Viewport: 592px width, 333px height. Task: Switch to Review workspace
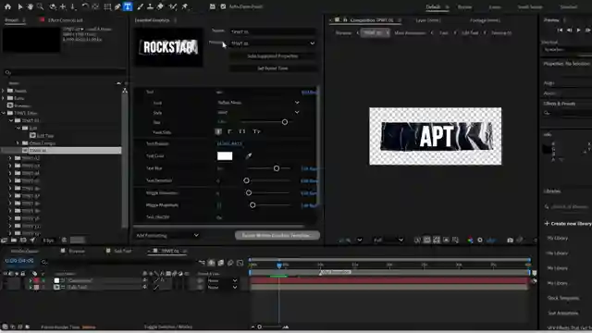[x=464, y=6]
